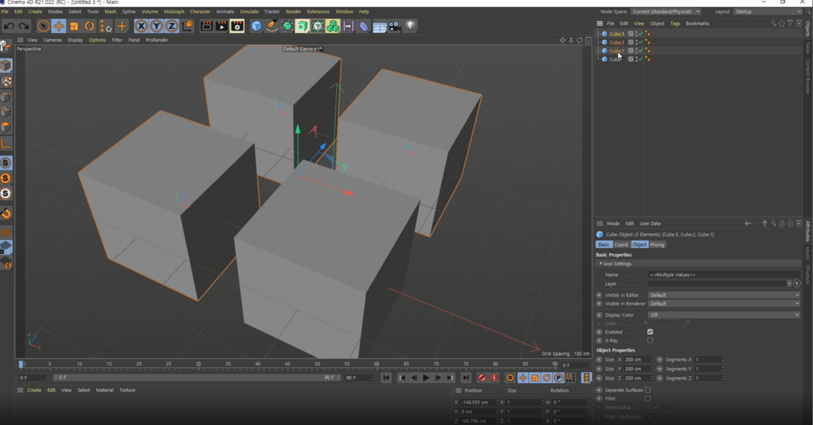The width and height of the screenshot is (813, 425).
Task: Switch to the Phong tab
Action: pos(657,244)
